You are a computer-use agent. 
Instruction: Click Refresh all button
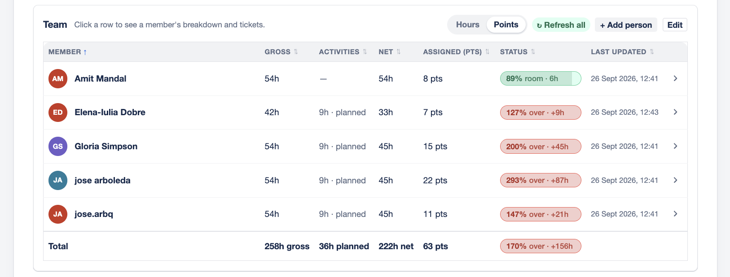pos(561,25)
